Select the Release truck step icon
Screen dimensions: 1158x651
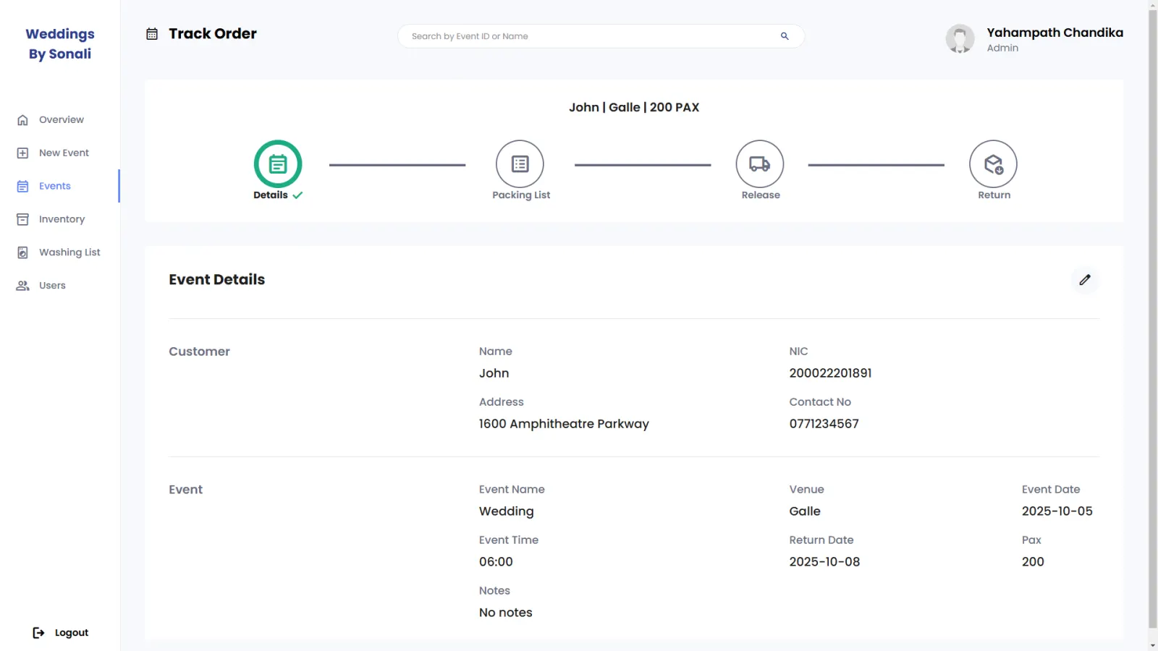pos(760,164)
